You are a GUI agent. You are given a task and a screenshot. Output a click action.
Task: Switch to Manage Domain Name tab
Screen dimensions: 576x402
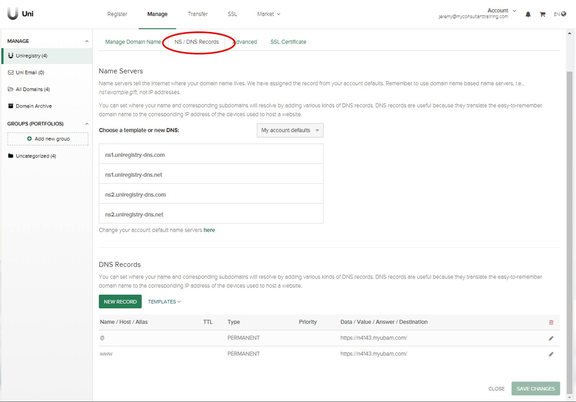pyautogui.click(x=133, y=42)
